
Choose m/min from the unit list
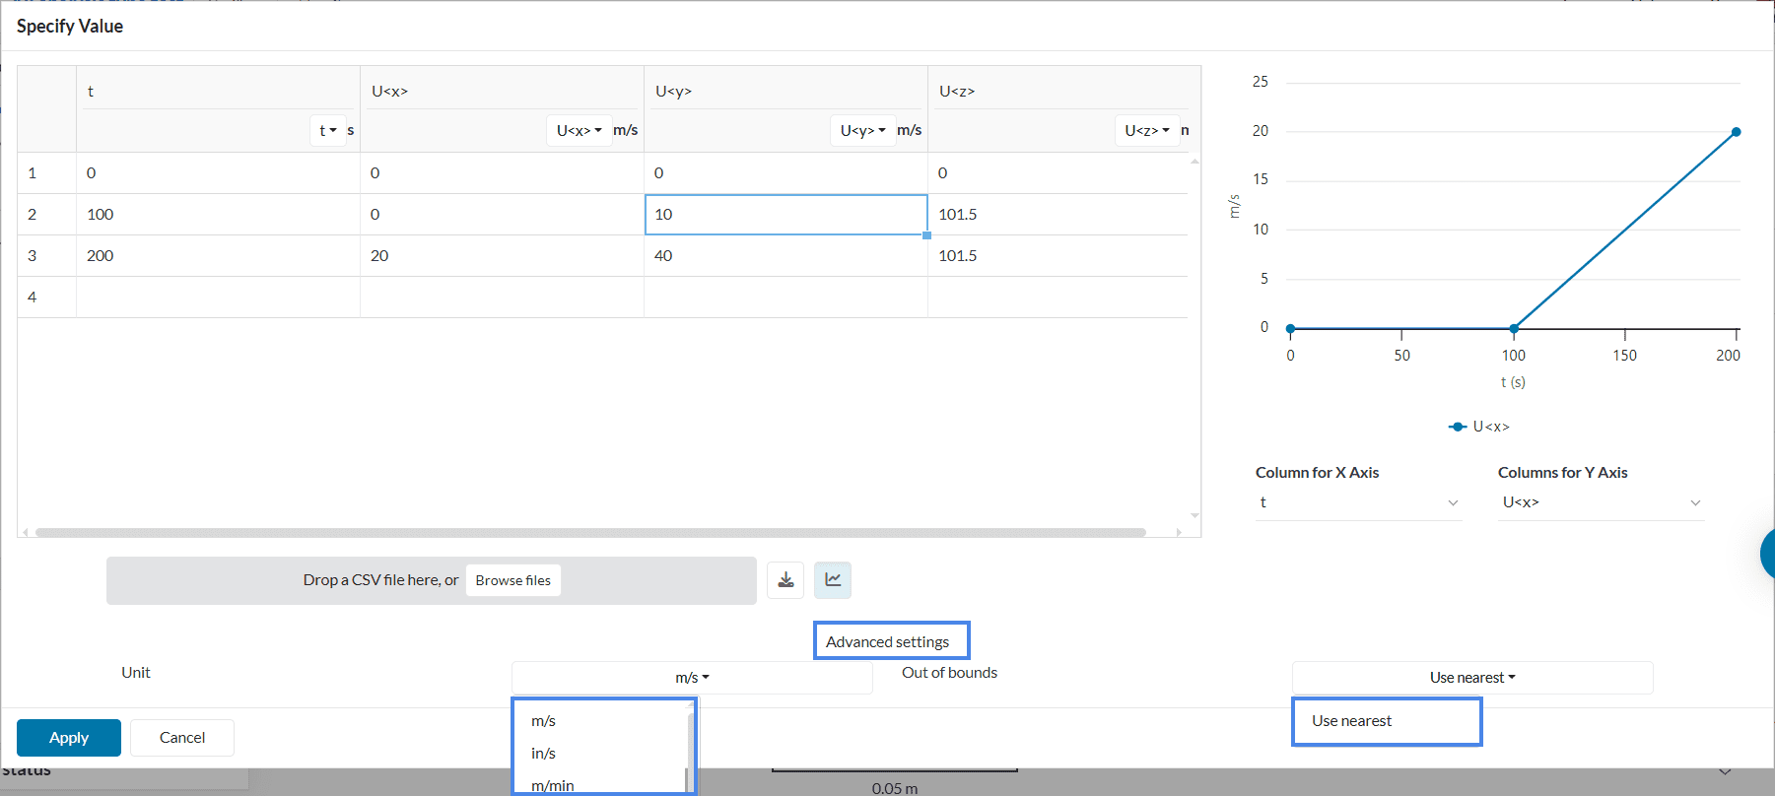click(x=553, y=785)
